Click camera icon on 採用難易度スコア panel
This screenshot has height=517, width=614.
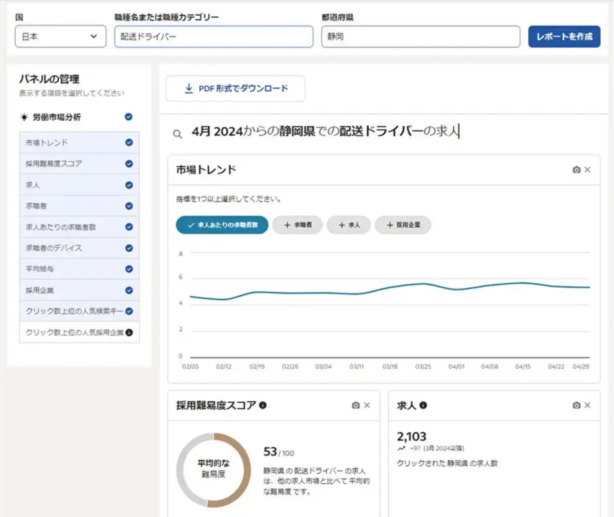pos(356,405)
